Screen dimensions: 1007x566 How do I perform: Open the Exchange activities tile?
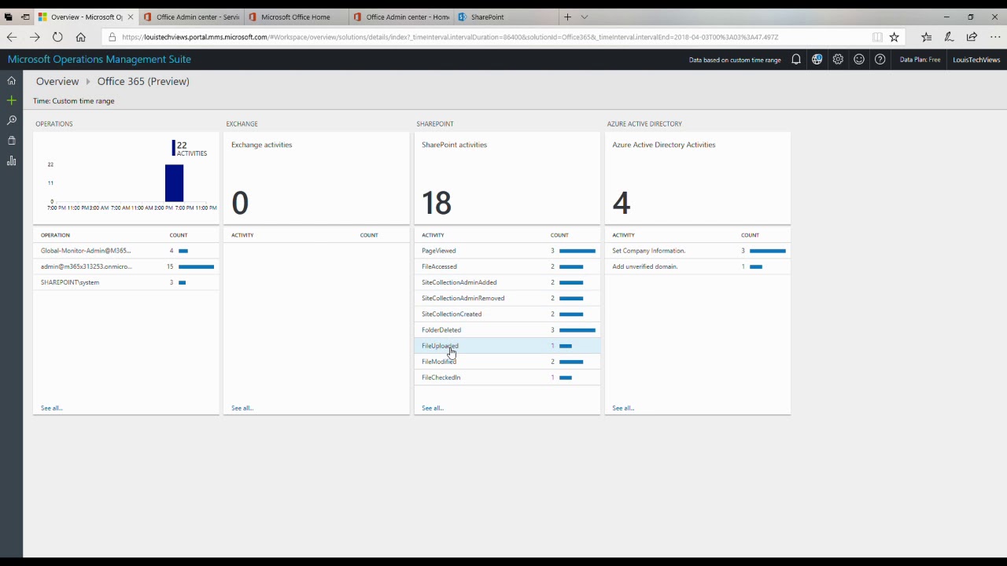(x=316, y=178)
